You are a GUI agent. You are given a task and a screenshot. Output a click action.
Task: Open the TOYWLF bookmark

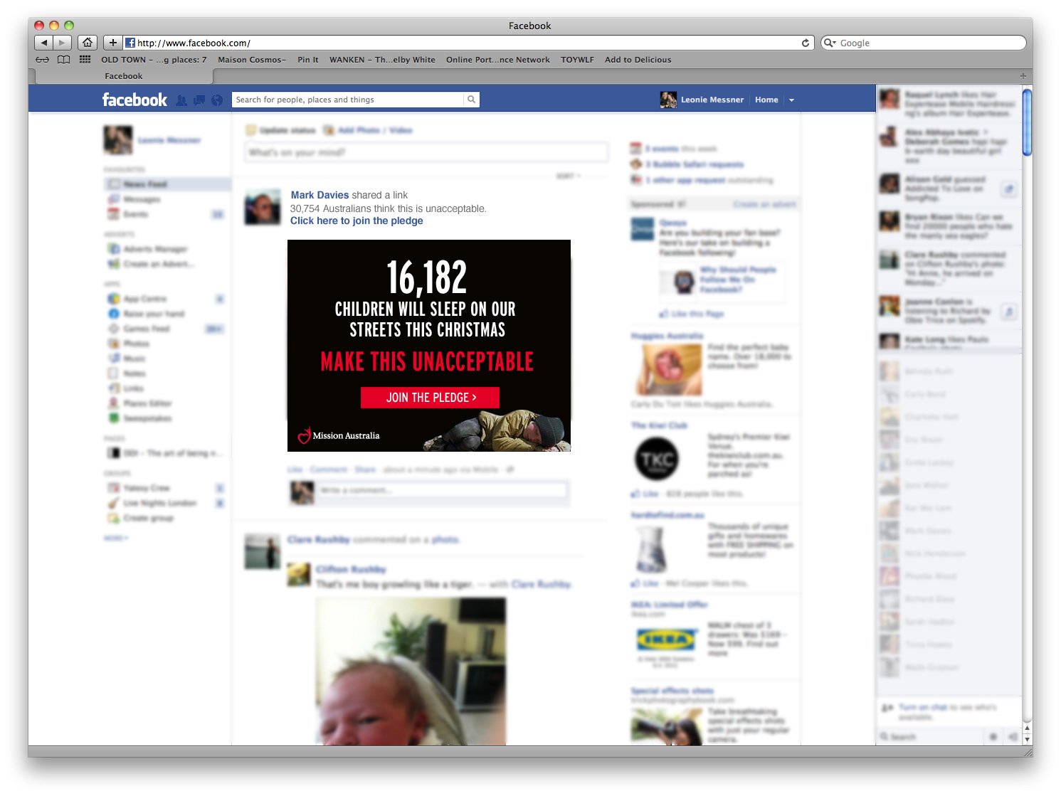click(577, 60)
